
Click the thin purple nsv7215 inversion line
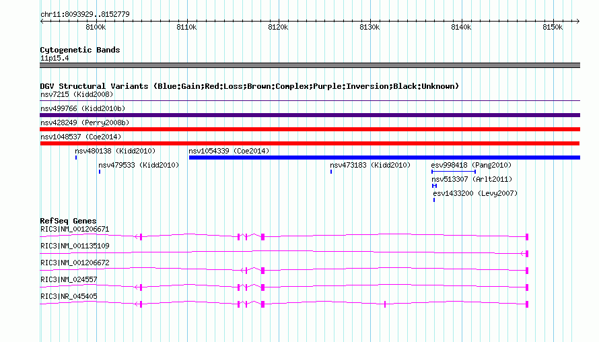point(310,101)
